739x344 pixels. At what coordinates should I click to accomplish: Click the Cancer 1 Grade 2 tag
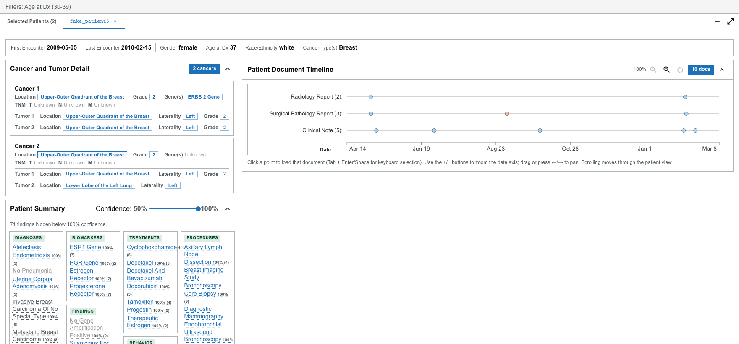coord(154,97)
